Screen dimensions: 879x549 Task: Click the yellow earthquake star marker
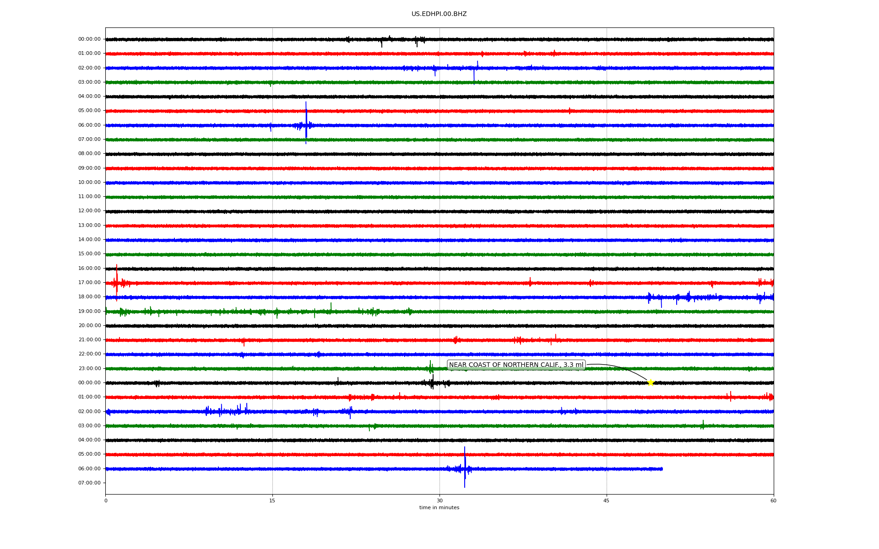[x=650, y=382]
